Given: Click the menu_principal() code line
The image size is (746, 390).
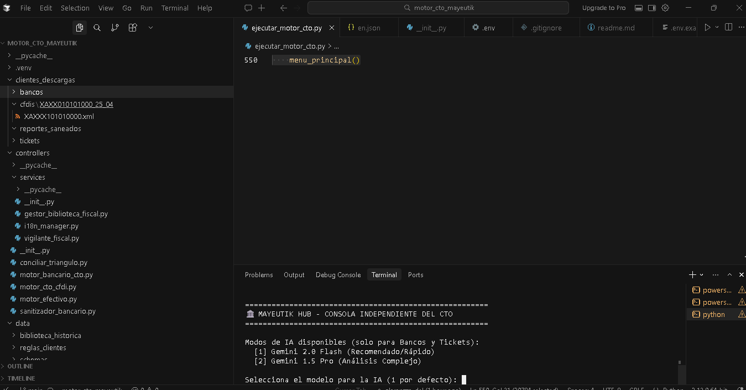Looking at the screenshot, I should tap(325, 60).
